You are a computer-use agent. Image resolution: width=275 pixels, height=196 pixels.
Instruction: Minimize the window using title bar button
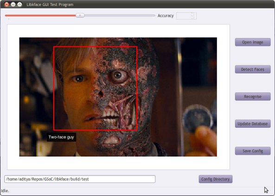click(x=13, y=4)
